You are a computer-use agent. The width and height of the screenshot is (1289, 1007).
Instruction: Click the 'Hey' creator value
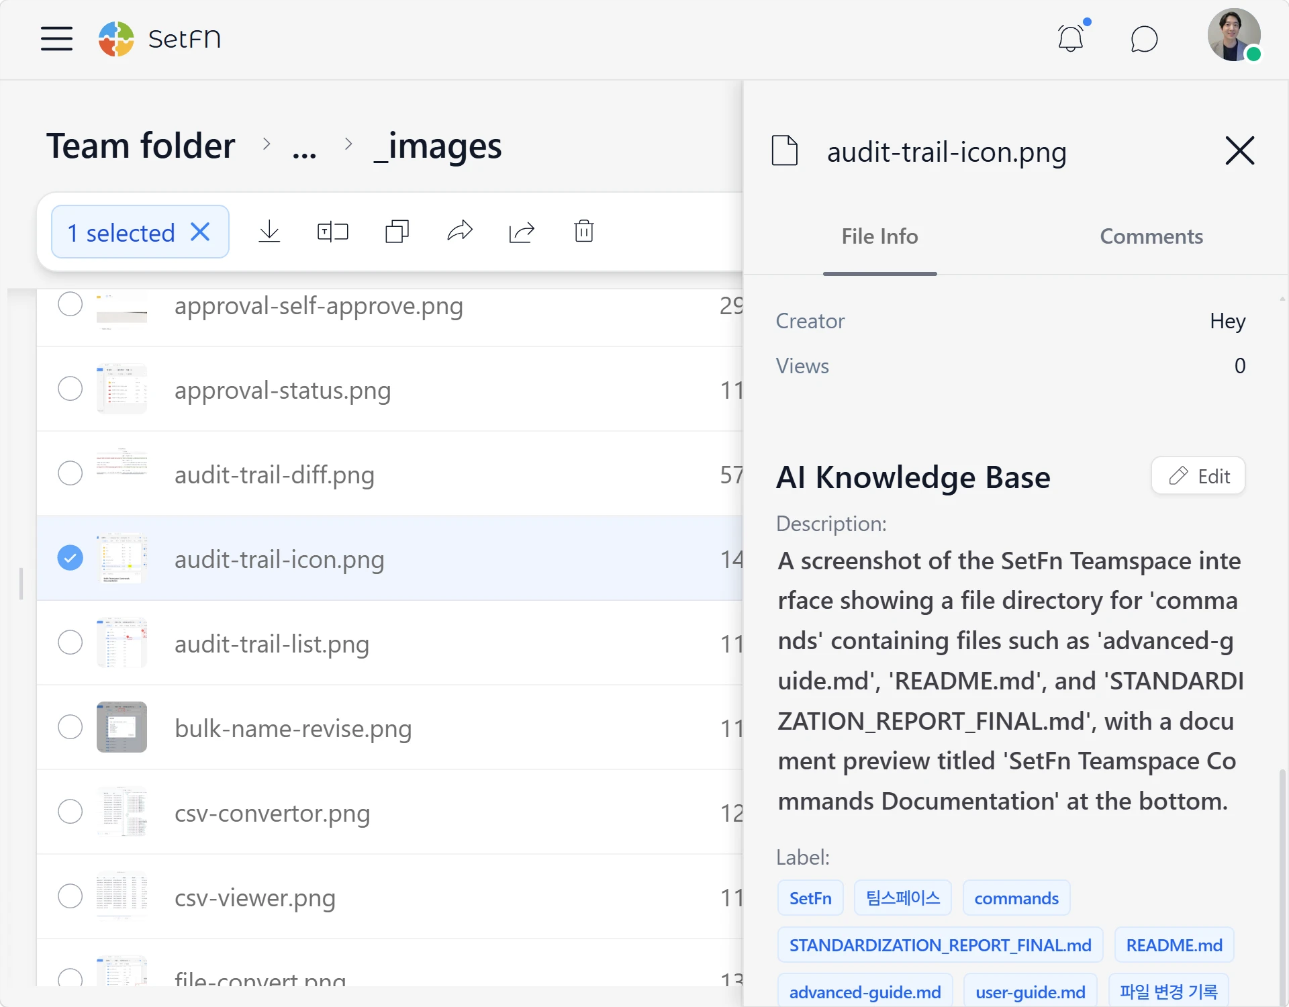click(x=1228, y=321)
